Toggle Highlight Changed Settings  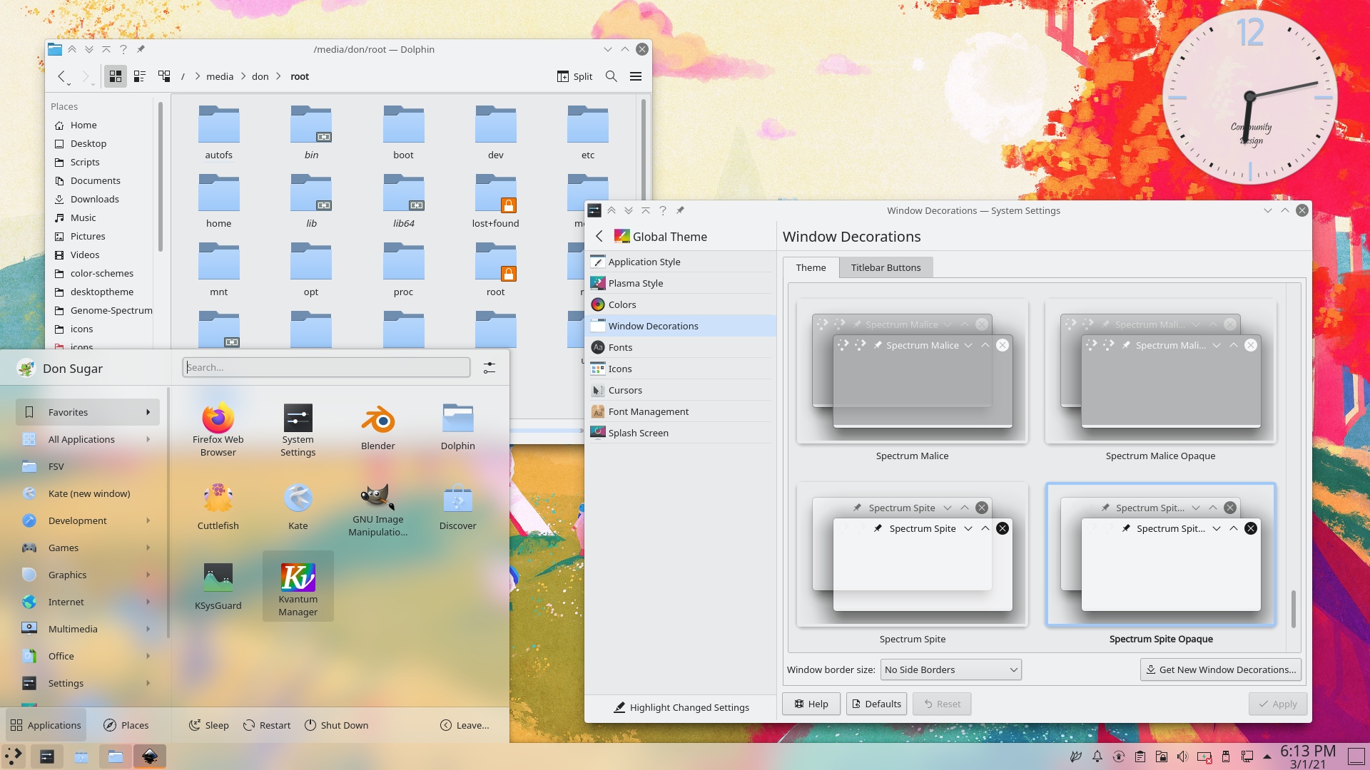[681, 707]
